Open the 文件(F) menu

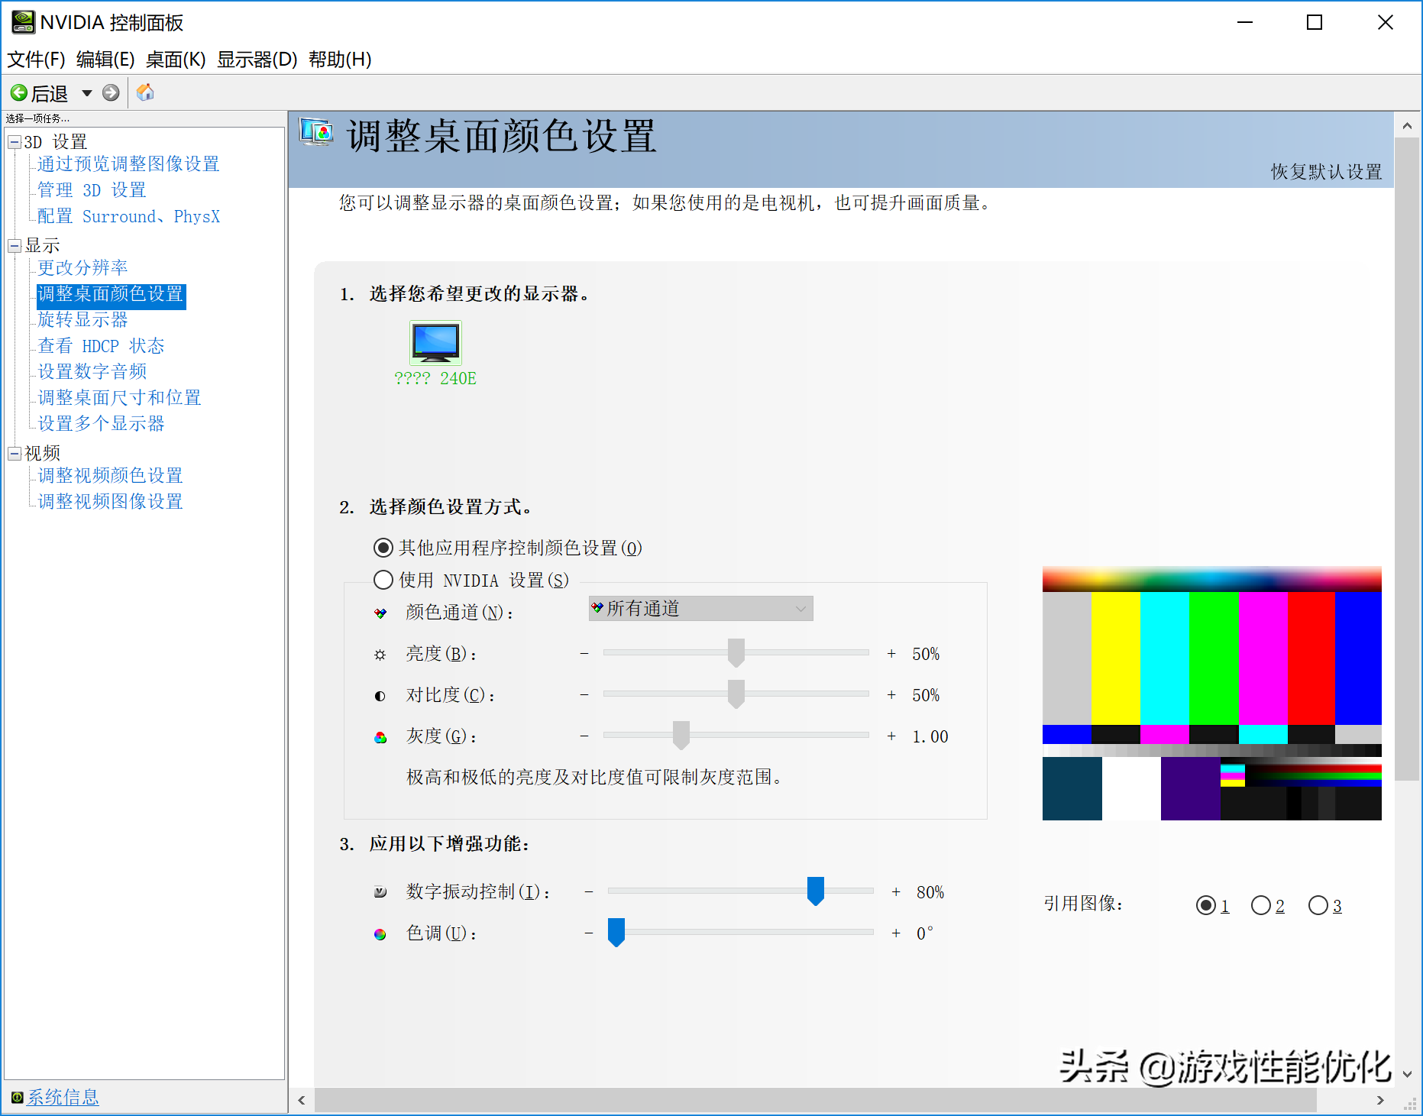point(36,60)
